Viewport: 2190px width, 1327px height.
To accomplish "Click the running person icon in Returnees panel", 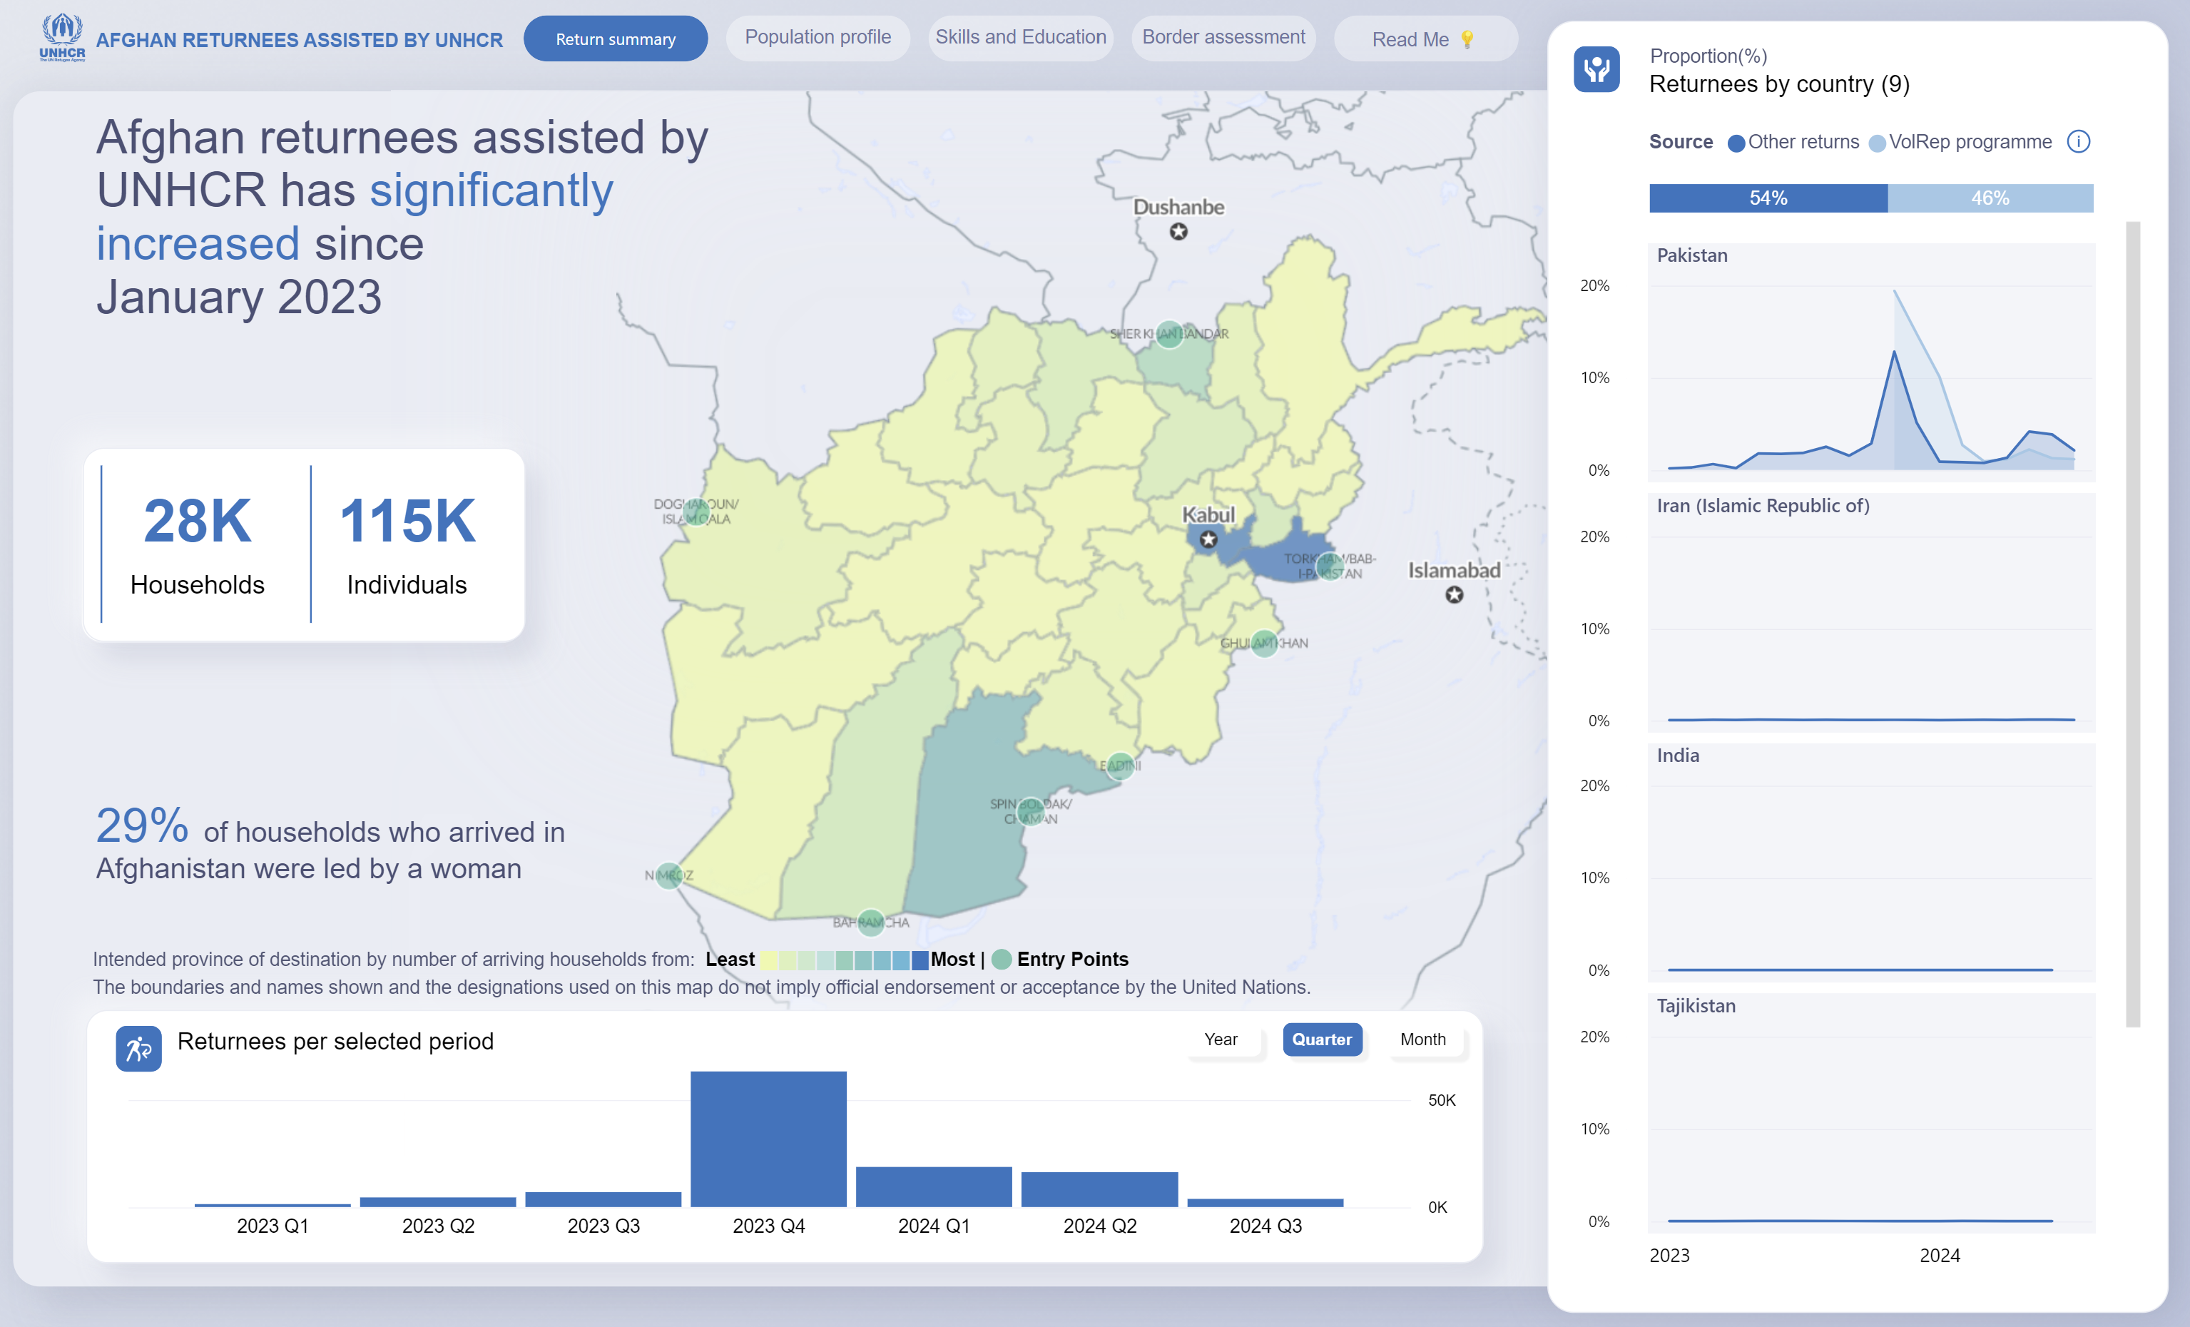I will tap(138, 1049).
